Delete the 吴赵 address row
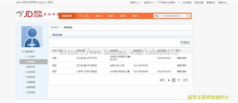 point(184,65)
